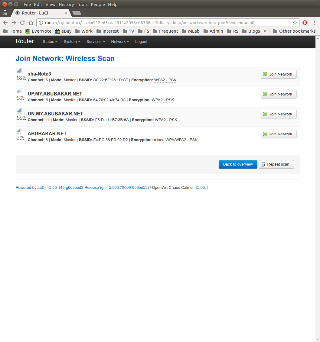Click the Opera extension icon
This screenshot has width=320, height=342.
click(x=305, y=23)
